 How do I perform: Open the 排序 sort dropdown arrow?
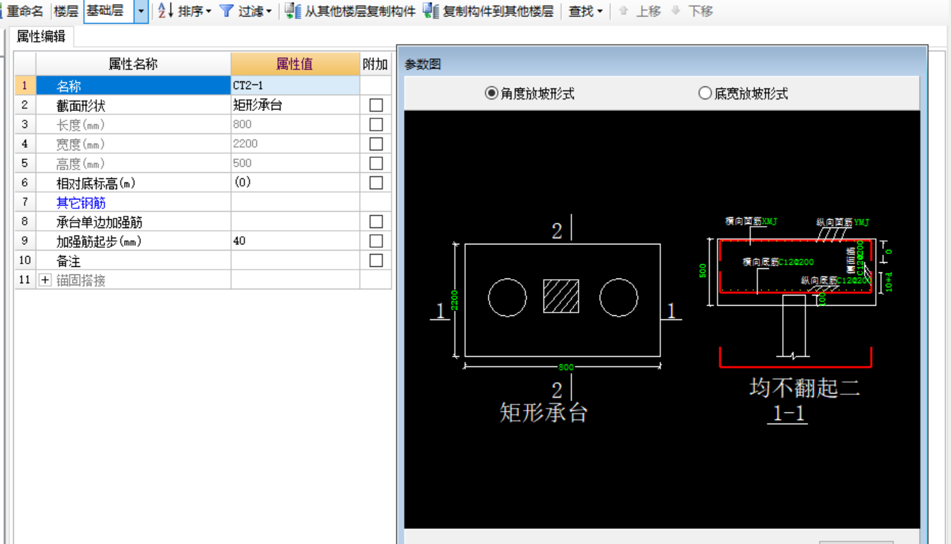208,12
